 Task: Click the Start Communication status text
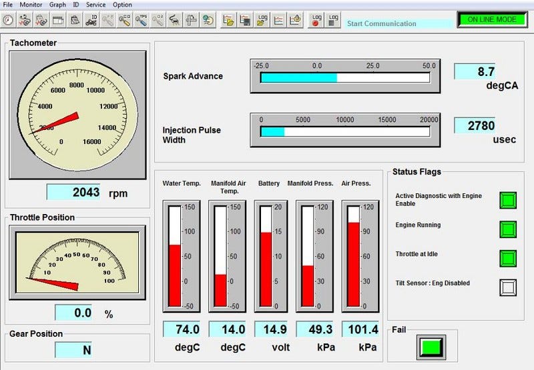381,23
